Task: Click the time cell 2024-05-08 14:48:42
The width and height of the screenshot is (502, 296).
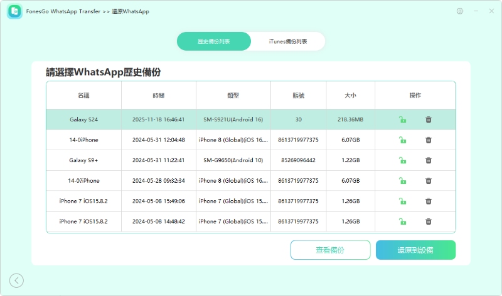Action: pyautogui.click(x=159, y=222)
